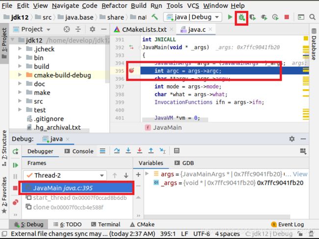
Task: Expand the src folder in the tree
Action: 20,101
